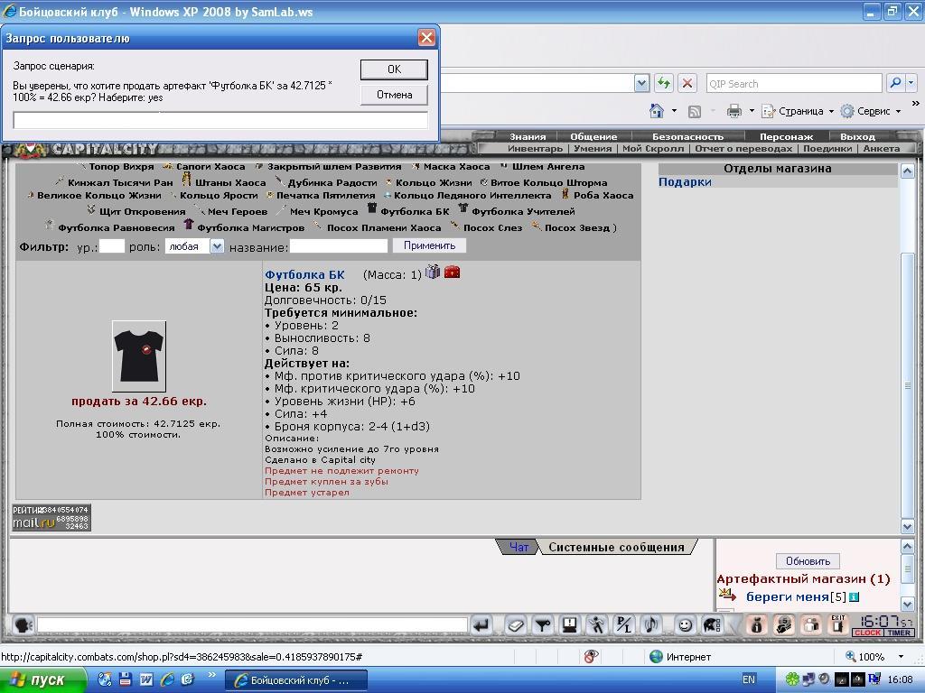This screenshot has height=693, width=925.
Task: Click продать за 42.66 екр. link
Action: click(138, 402)
